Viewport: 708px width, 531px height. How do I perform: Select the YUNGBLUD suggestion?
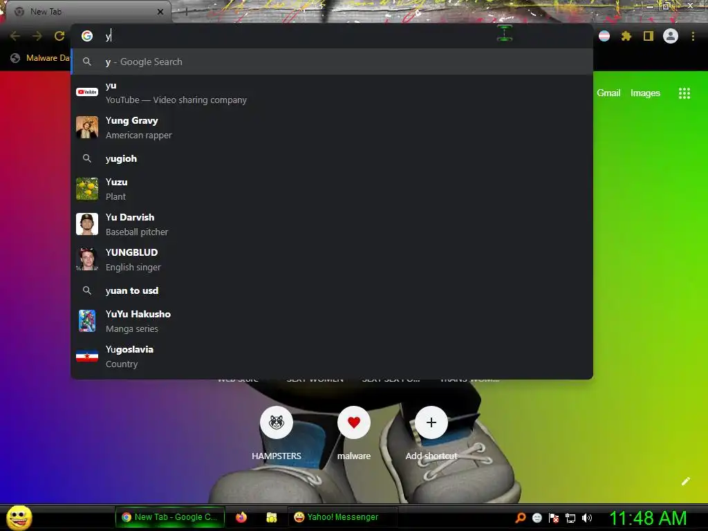click(x=332, y=259)
